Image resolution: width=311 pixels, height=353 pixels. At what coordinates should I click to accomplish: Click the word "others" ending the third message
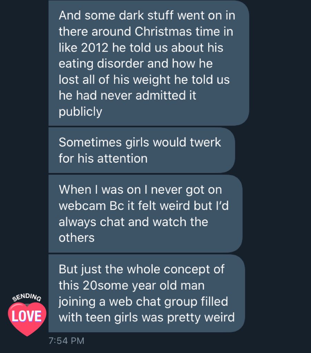click(x=77, y=238)
